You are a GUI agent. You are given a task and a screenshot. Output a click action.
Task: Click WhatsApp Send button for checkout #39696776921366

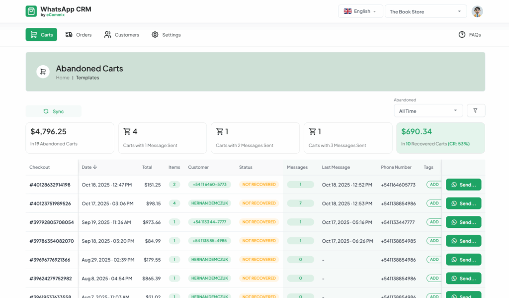click(x=463, y=260)
